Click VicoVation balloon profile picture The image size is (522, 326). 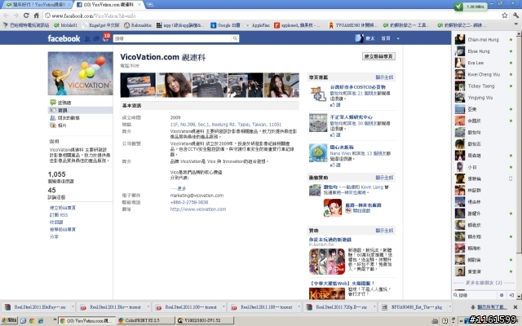point(80,73)
